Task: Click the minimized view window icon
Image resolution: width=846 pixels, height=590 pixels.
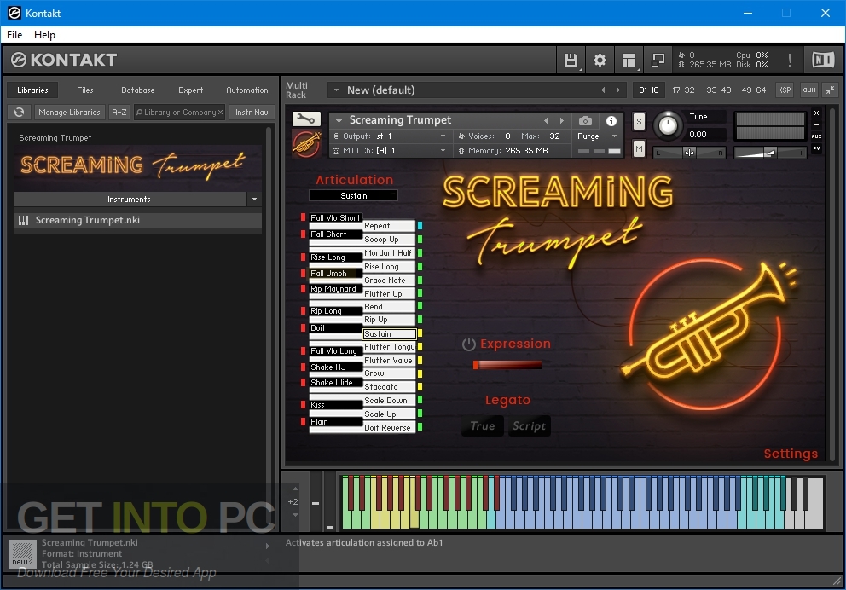Action: coord(658,60)
